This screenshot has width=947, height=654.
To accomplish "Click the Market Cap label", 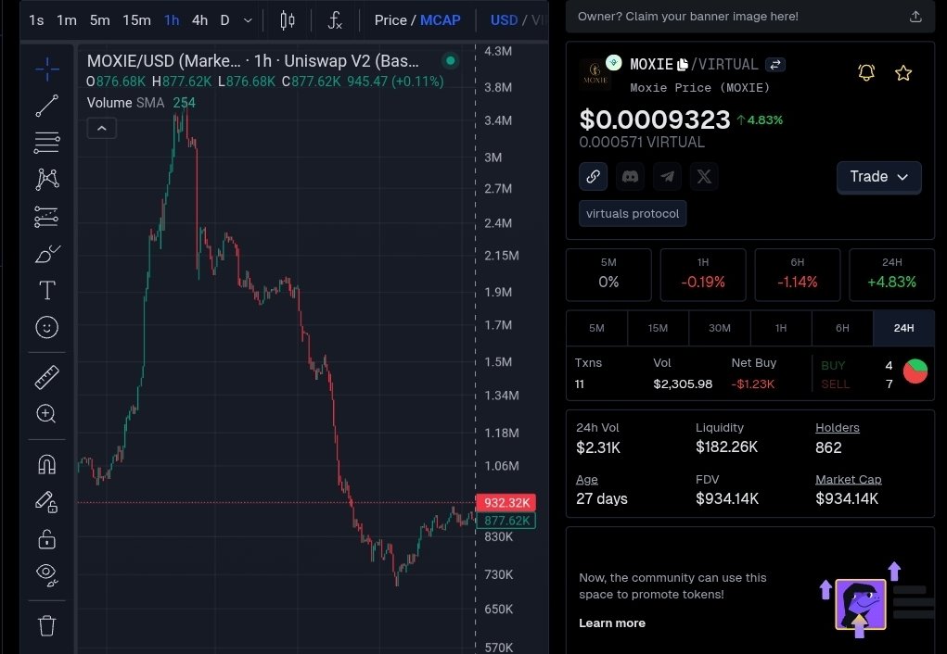I will click(848, 480).
